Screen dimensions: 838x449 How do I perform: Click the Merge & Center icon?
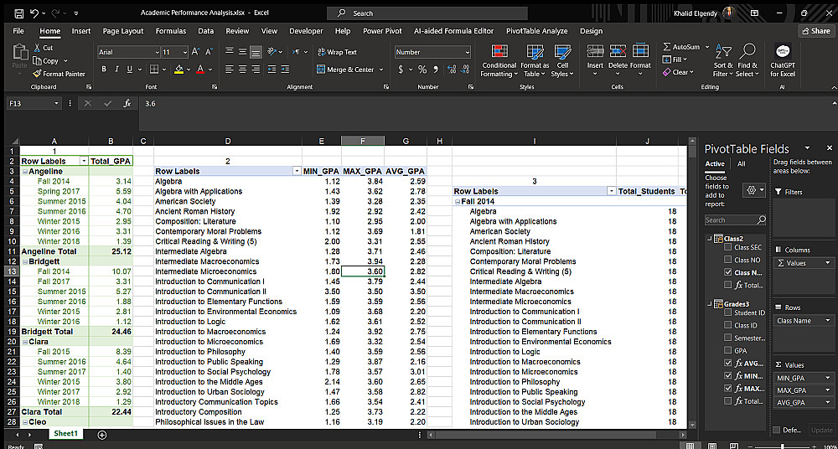tap(321, 70)
